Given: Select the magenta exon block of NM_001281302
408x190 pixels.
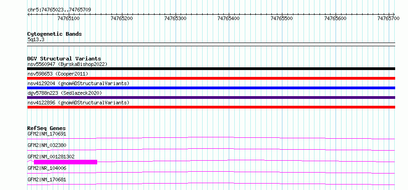Looking at the screenshot, I should 66,162.
